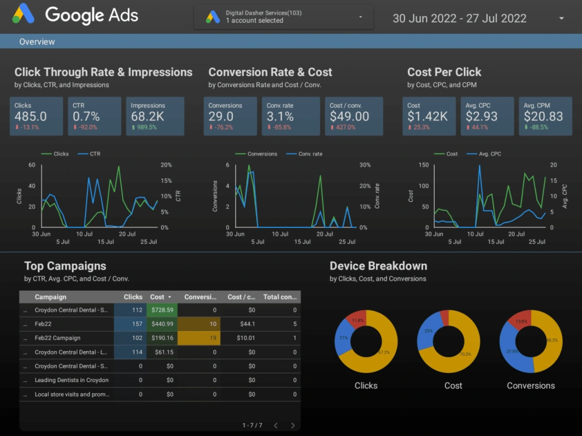Click the Top Campaigns heading
The width and height of the screenshot is (582, 436).
tap(65, 266)
